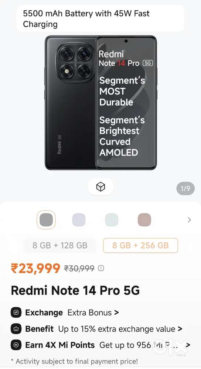The width and height of the screenshot is (201, 369).
Task: Choose the rose brown color swatch
Action: click(x=144, y=220)
